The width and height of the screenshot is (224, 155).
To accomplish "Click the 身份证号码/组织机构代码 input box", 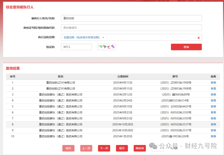I will click(131, 28).
